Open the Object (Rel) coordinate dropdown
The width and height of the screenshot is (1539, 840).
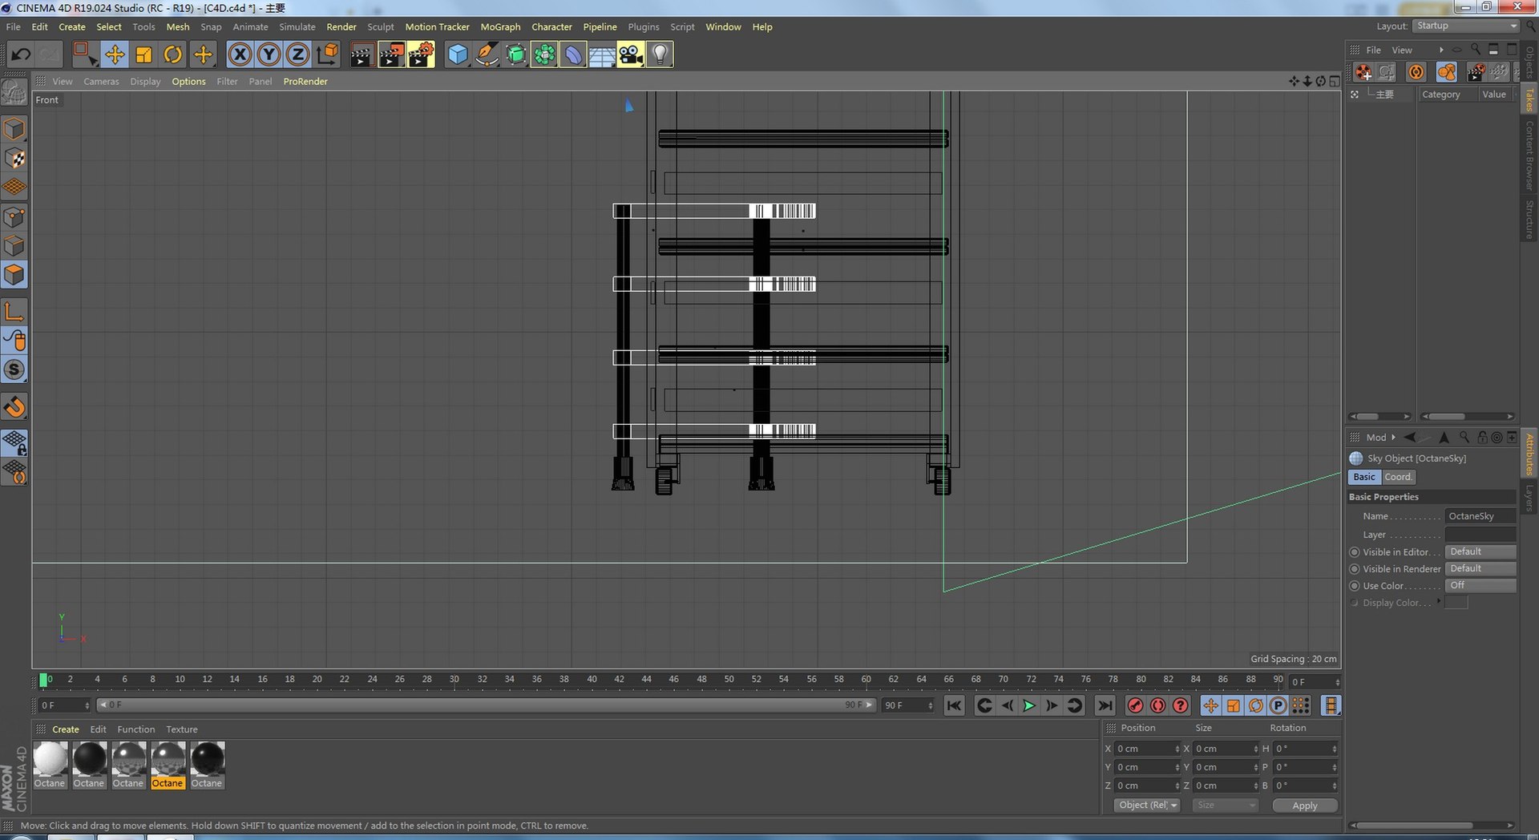(1147, 805)
